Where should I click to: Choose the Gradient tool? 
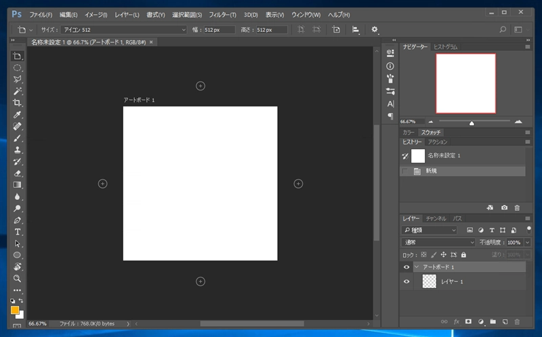click(18, 184)
